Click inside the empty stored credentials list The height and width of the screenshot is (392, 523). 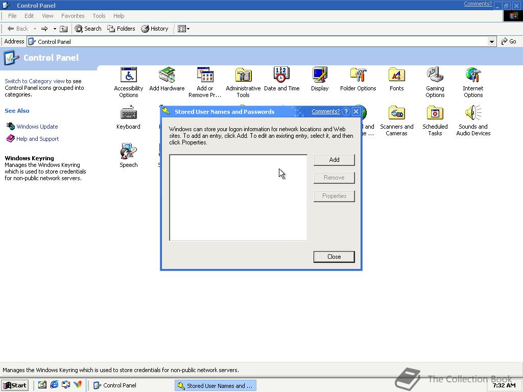[238, 198]
